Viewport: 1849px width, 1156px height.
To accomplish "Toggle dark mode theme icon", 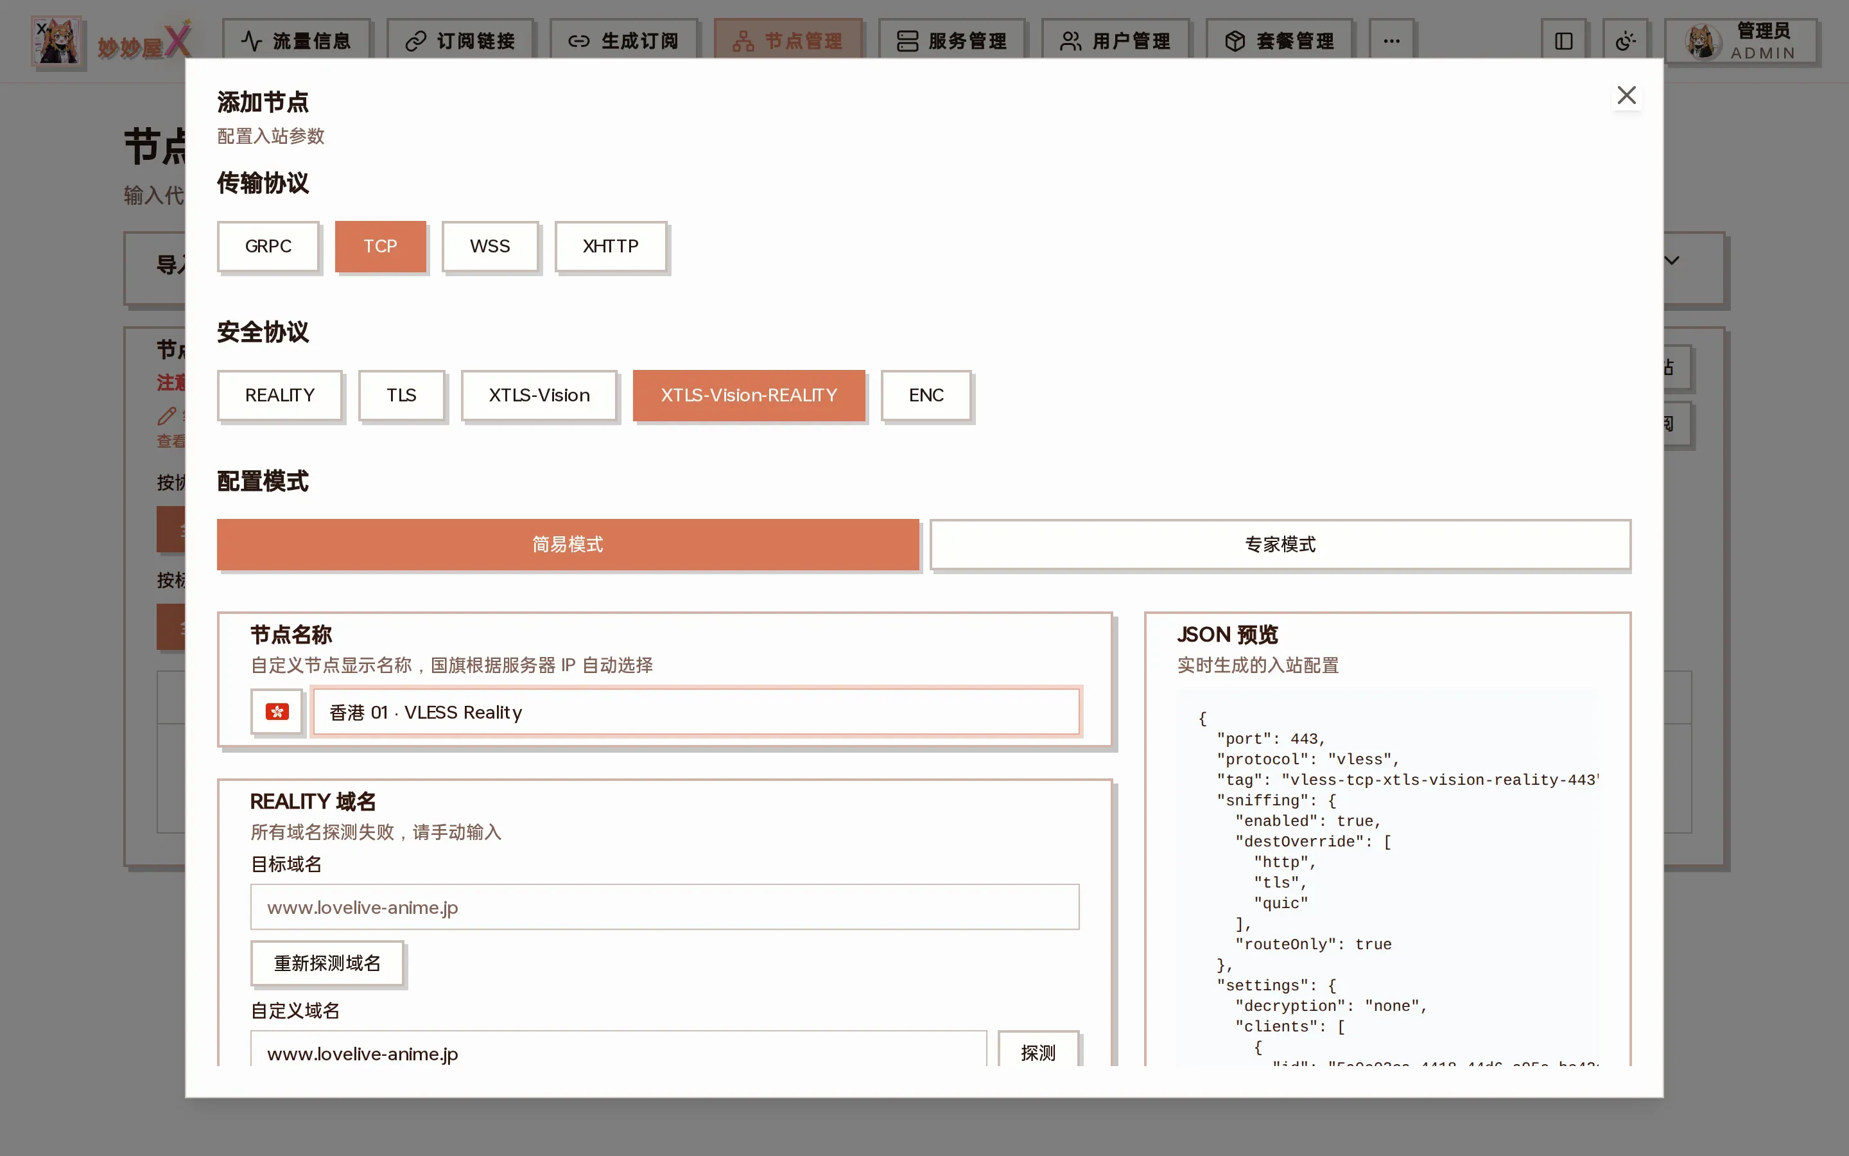I will point(1624,40).
